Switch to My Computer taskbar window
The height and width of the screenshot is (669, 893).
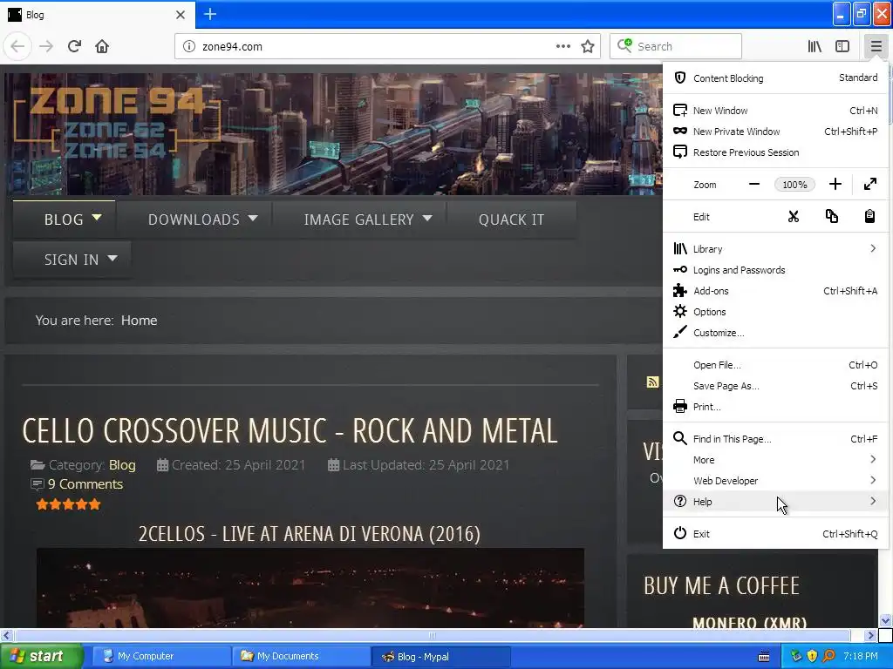point(161,656)
